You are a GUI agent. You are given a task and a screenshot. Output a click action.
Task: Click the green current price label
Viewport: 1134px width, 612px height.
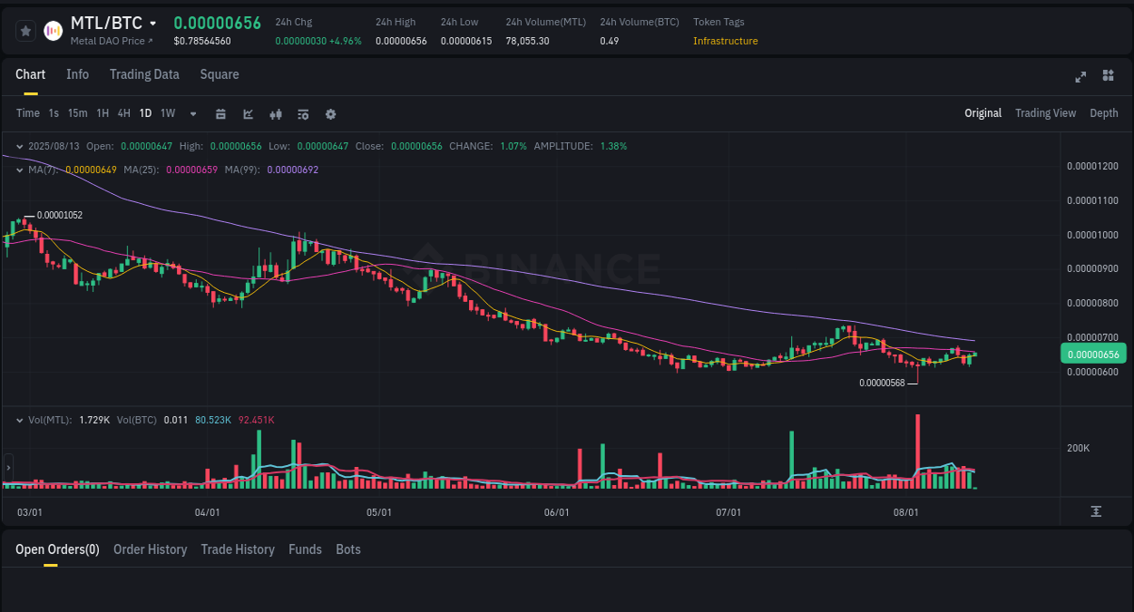(1093, 354)
